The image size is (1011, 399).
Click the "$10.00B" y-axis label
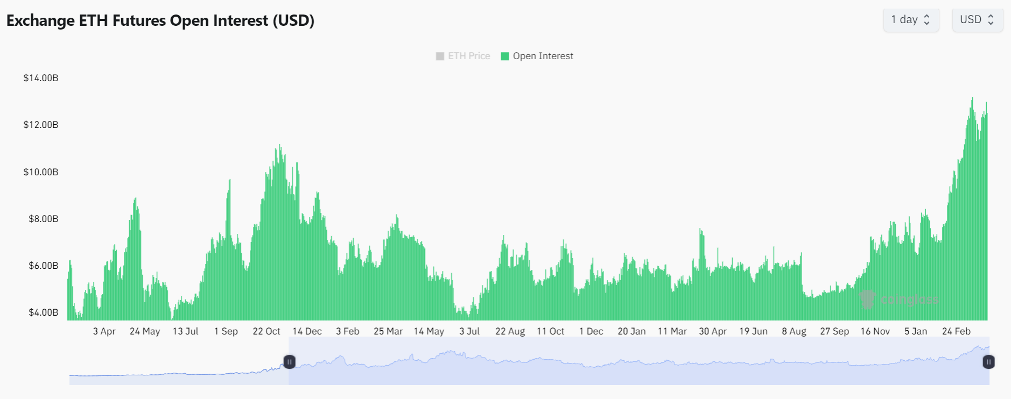(x=41, y=172)
